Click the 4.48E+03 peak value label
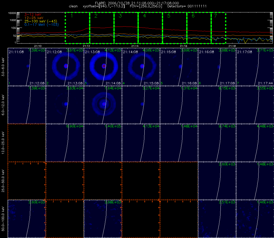 pyautogui.click(x=265, y=126)
